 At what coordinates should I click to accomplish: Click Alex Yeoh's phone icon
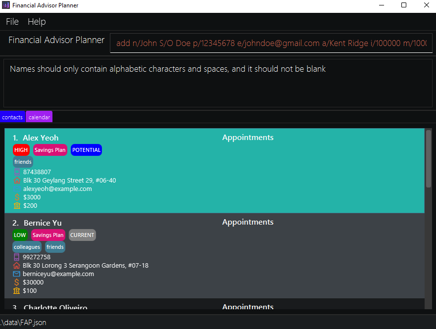point(17,172)
